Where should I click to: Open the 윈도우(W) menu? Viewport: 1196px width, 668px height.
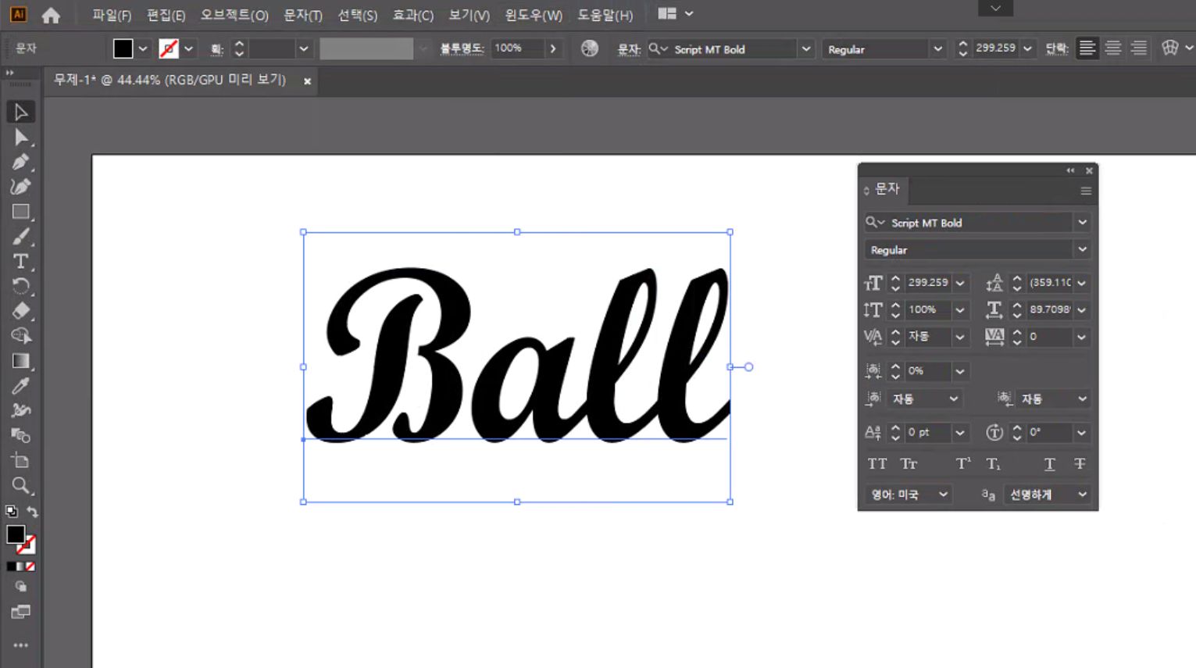[x=534, y=15]
